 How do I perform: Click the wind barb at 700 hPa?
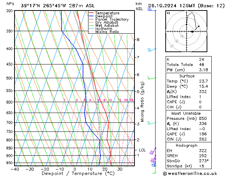click(x=152, y=123)
